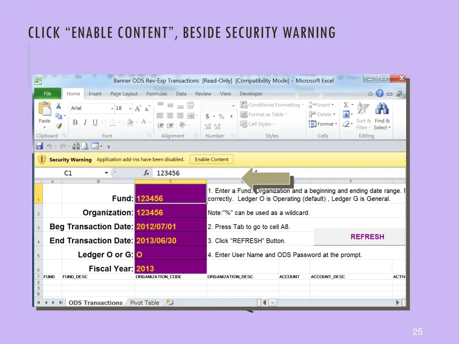Click the Enable Content button
This screenshot has width=459, height=344.
coord(212,159)
